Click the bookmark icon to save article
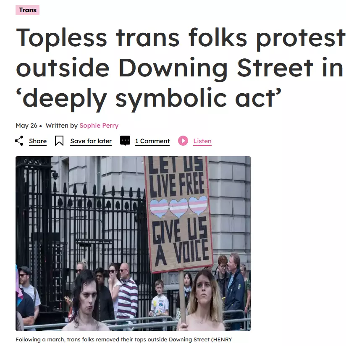This screenshot has width=346, height=346. pos(59,141)
